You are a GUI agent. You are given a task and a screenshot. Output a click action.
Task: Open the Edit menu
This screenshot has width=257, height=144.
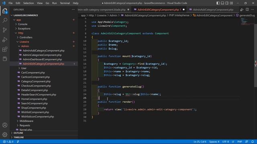(18, 3)
